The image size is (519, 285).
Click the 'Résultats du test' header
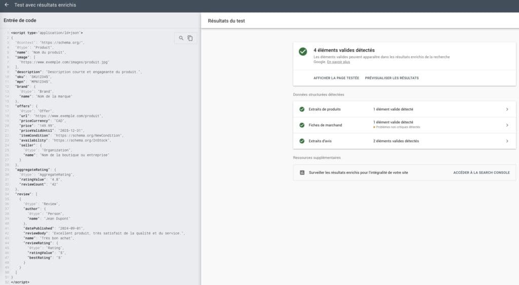pos(227,21)
